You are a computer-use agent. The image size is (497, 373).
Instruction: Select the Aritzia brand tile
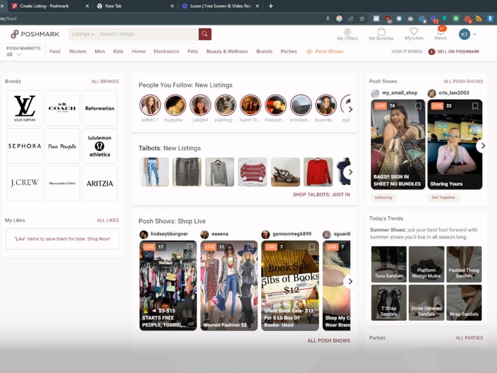click(99, 184)
